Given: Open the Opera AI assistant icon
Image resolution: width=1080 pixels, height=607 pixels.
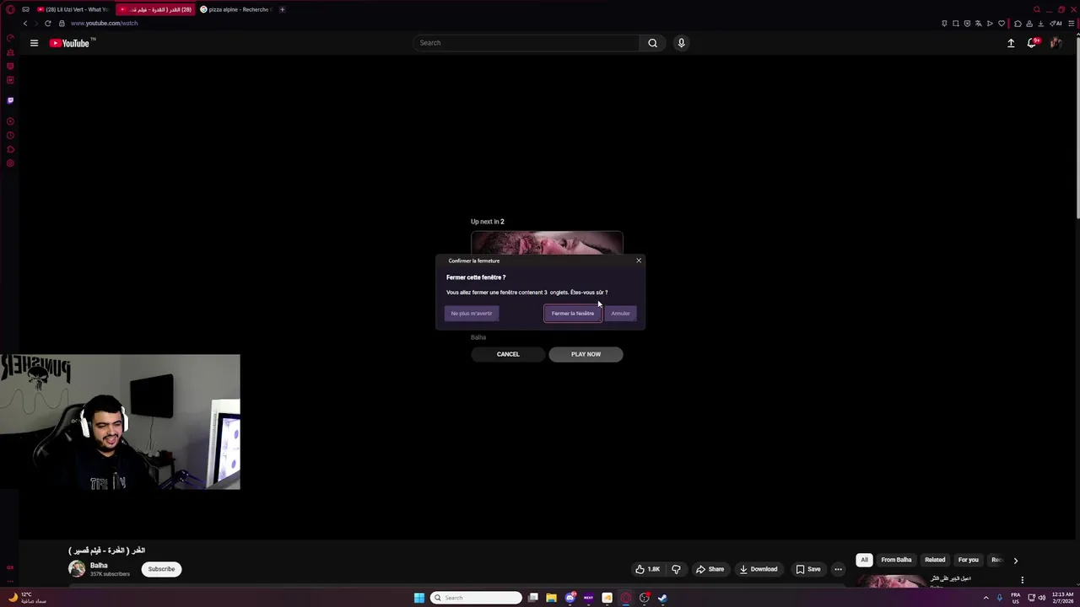Looking at the screenshot, I should (x=1056, y=23).
